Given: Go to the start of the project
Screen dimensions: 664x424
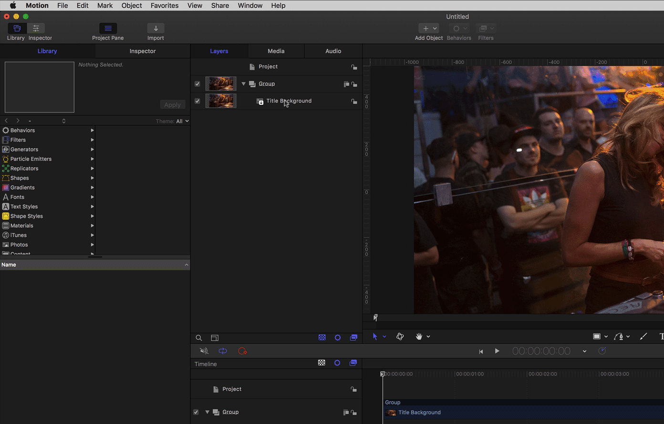Looking at the screenshot, I should pyautogui.click(x=481, y=351).
